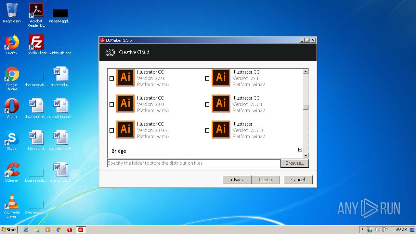Screen dimensions: 416x234
Task: Select the Skype desktop icon
Action: (12, 140)
